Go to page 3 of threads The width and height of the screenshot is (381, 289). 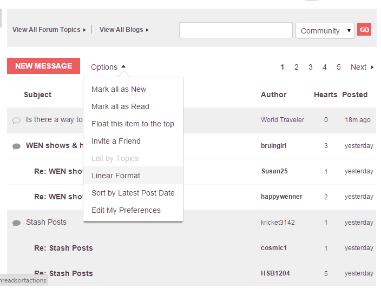(311, 68)
